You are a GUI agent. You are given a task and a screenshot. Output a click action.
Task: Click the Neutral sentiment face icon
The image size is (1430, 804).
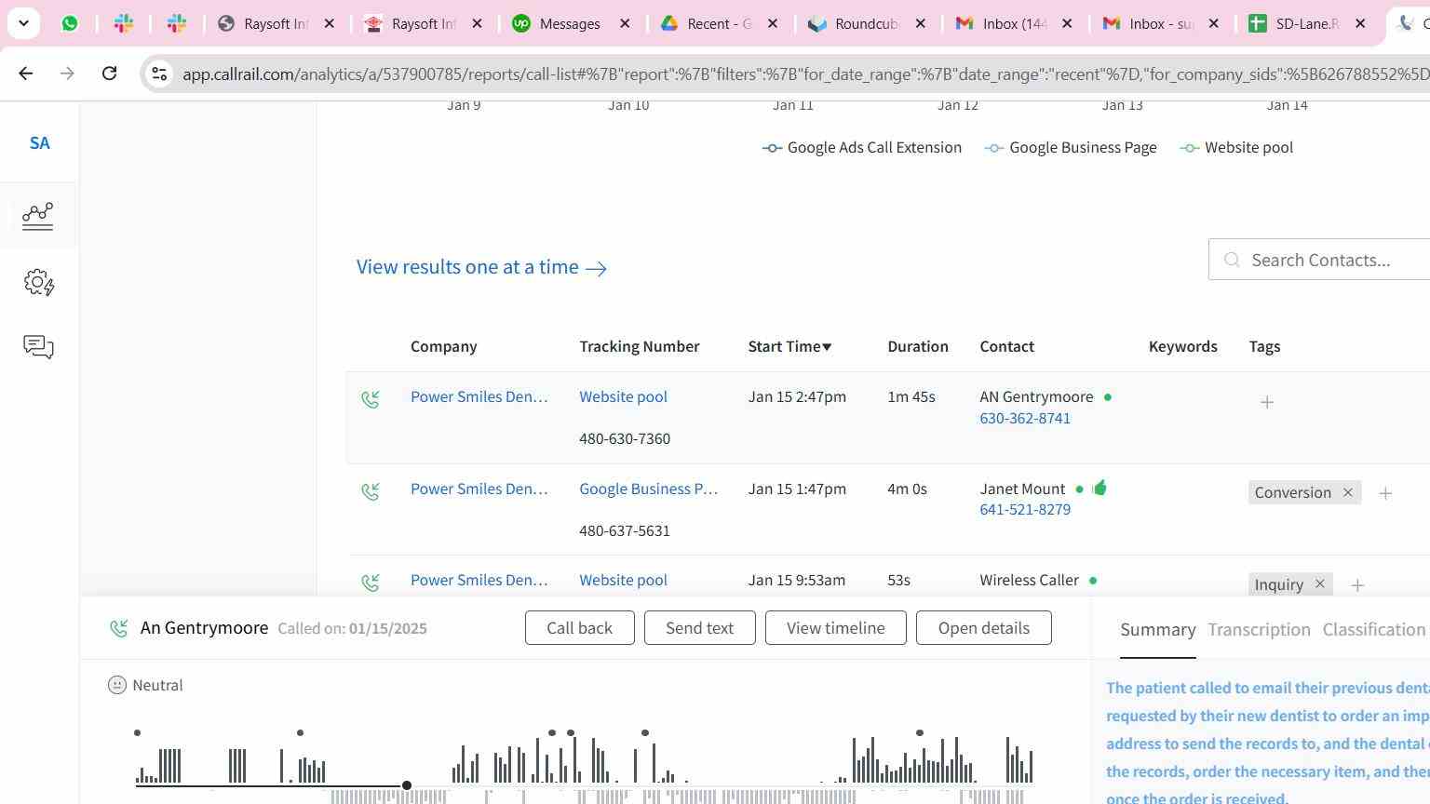(x=117, y=685)
